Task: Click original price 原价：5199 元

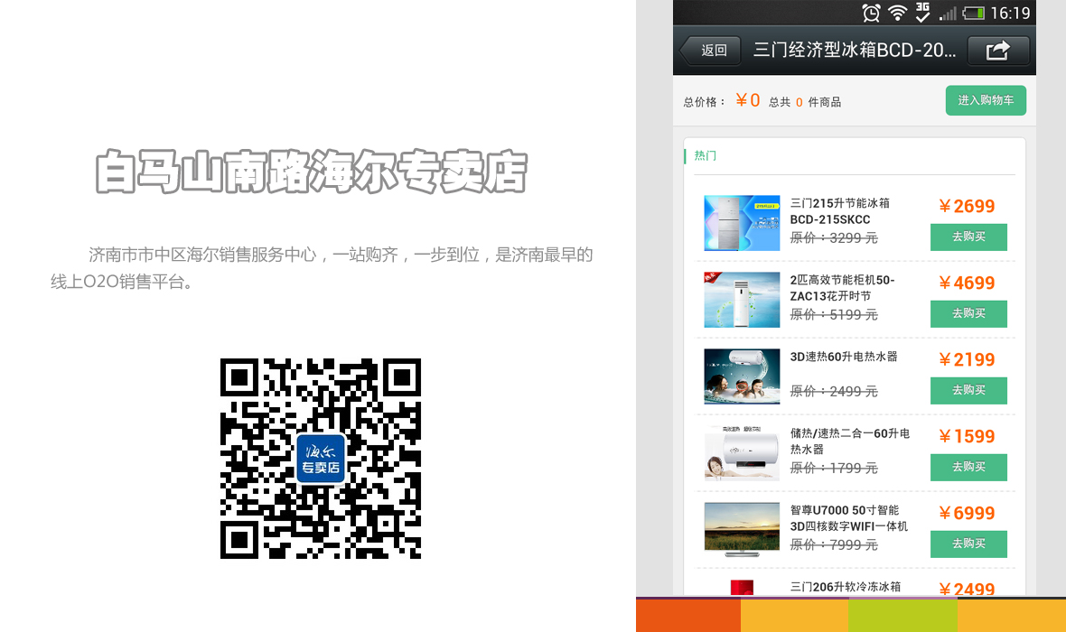Action: pos(834,314)
